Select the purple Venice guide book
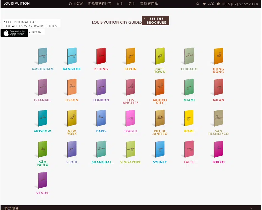Screen dimensions: 262x210 pyautogui.click(x=42, y=180)
